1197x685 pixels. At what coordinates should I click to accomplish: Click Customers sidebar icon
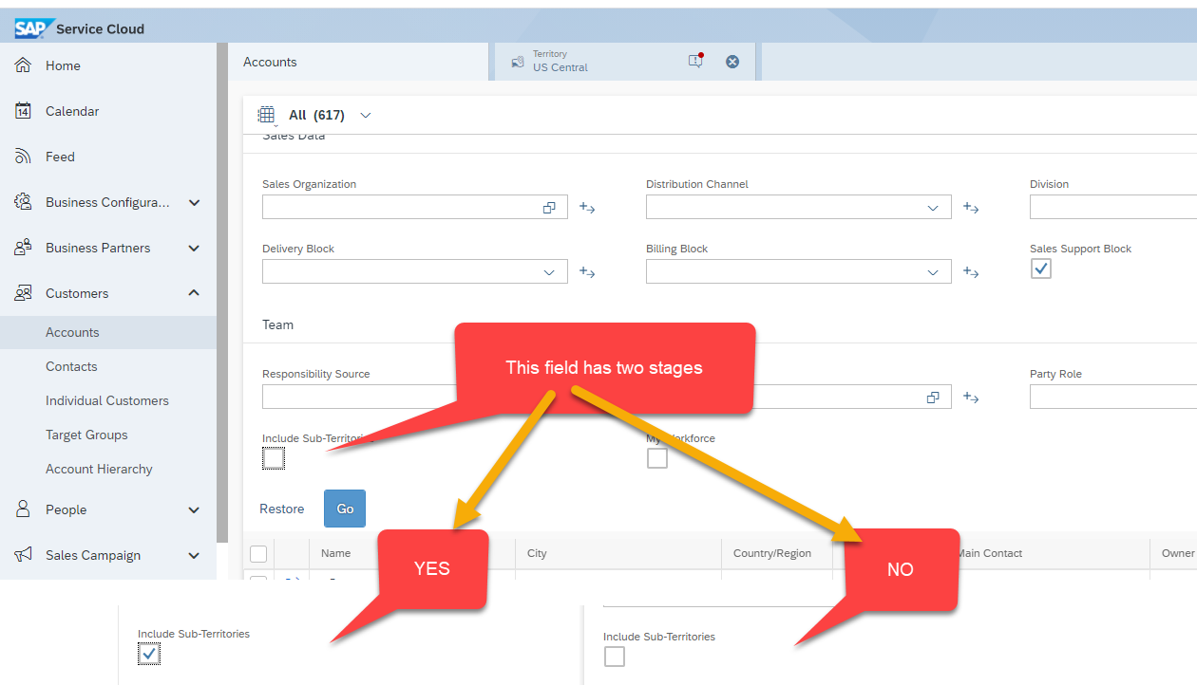tap(24, 293)
